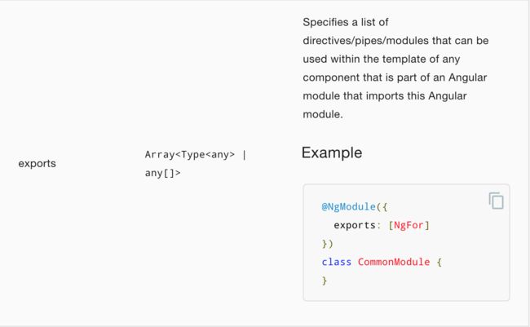Click the exports property name
The image size is (530, 327).
38,164
